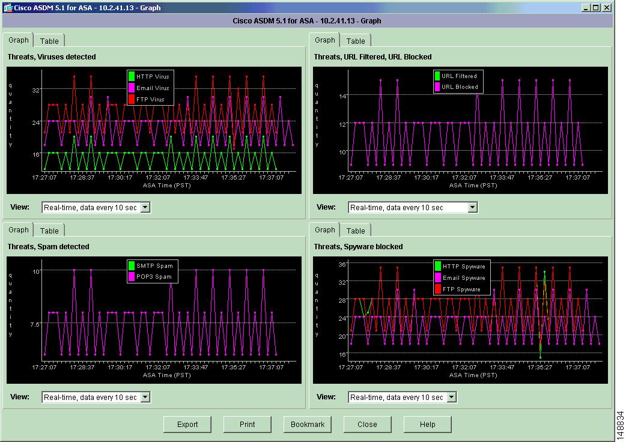The width and height of the screenshot is (626, 442).
Task: Click the Cisco ASDM title bar icon
Action: pyautogui.click(x=8, y=8)
